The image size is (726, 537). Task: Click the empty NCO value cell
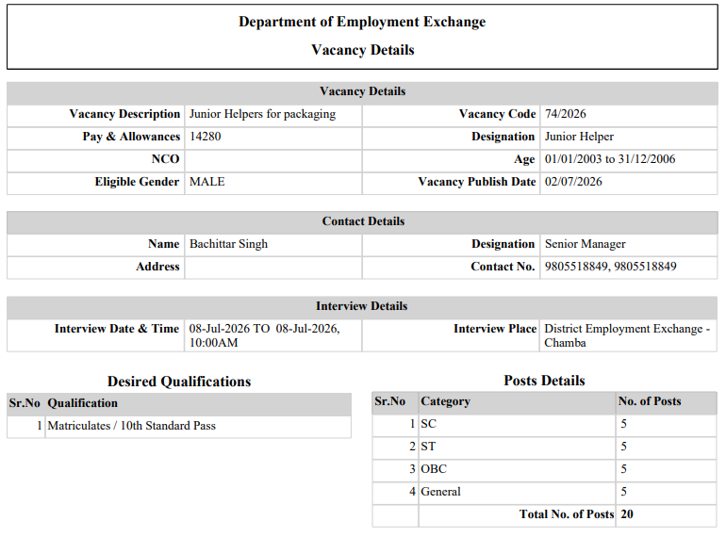273,159
